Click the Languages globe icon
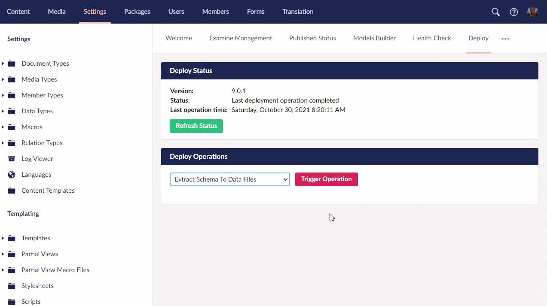Screen dimensions: 547x306 12,175
